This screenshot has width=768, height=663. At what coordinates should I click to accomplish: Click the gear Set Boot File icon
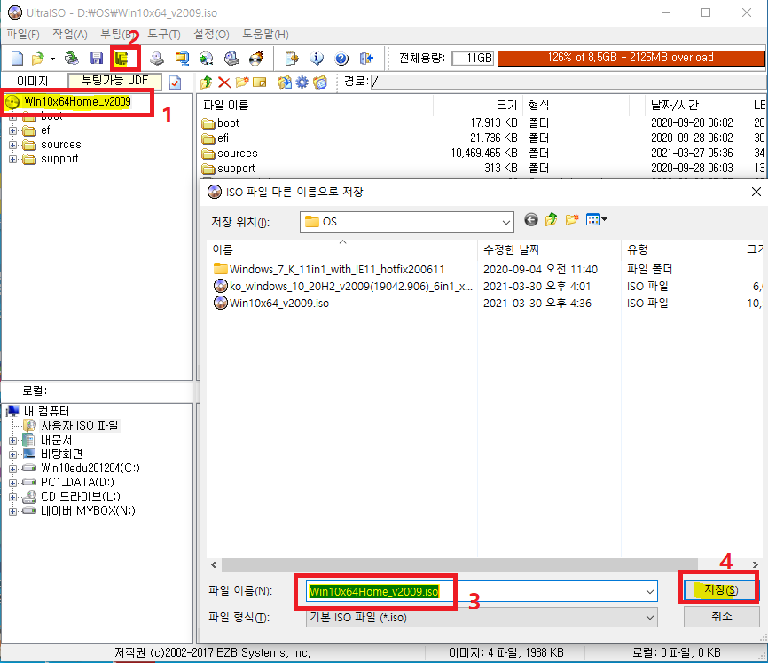point(302,83)
